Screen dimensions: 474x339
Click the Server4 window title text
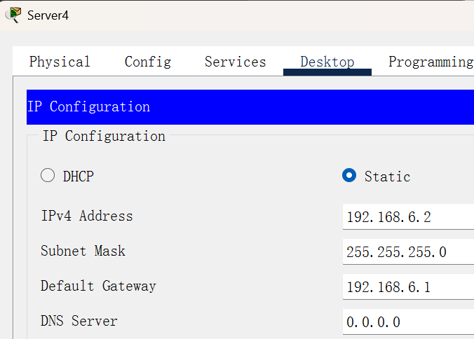pos(48,15)
